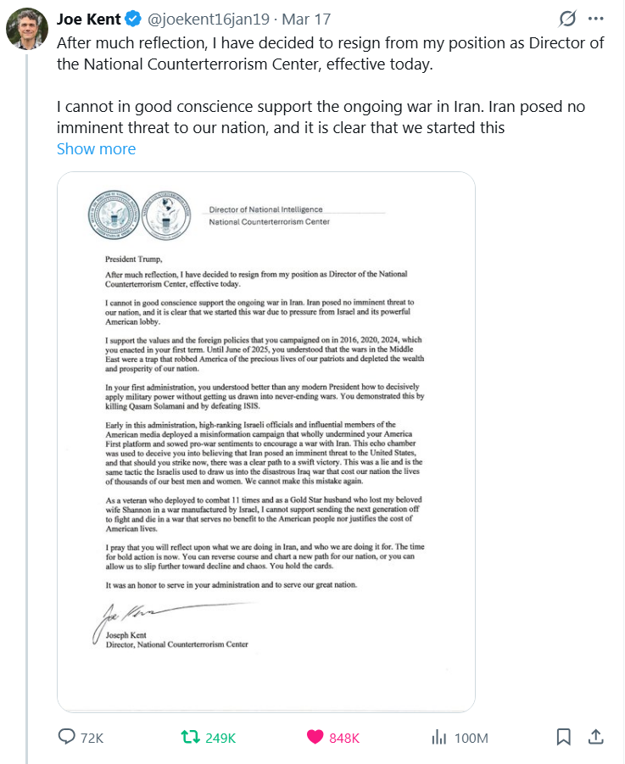Click the Joe Kent display name
Screen dimensions: 625x764
(88, 19)
